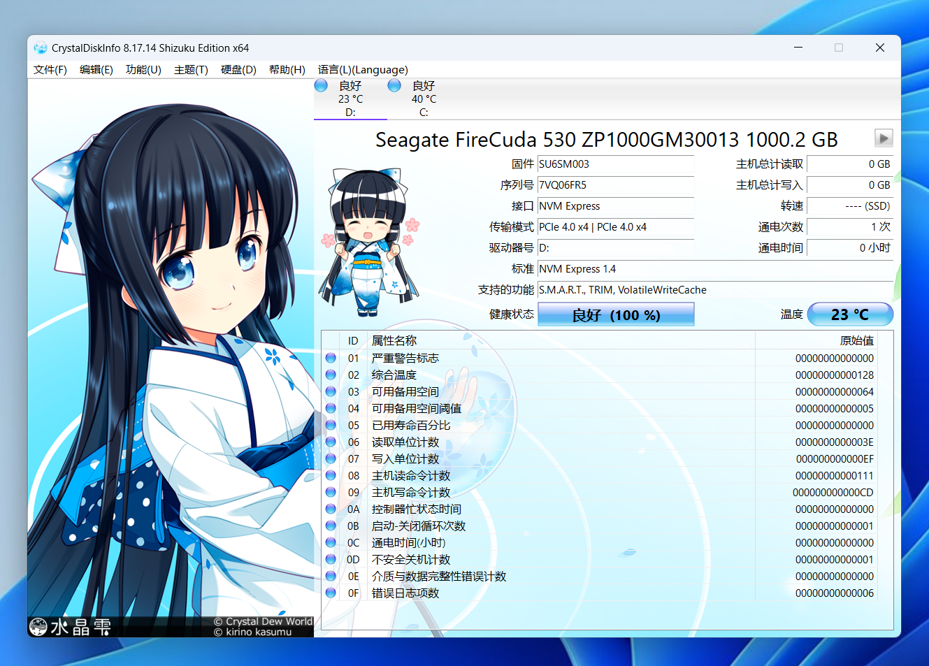Click the status dot for attribute 07
Screen dimensions: 929x666
point(331,458)
